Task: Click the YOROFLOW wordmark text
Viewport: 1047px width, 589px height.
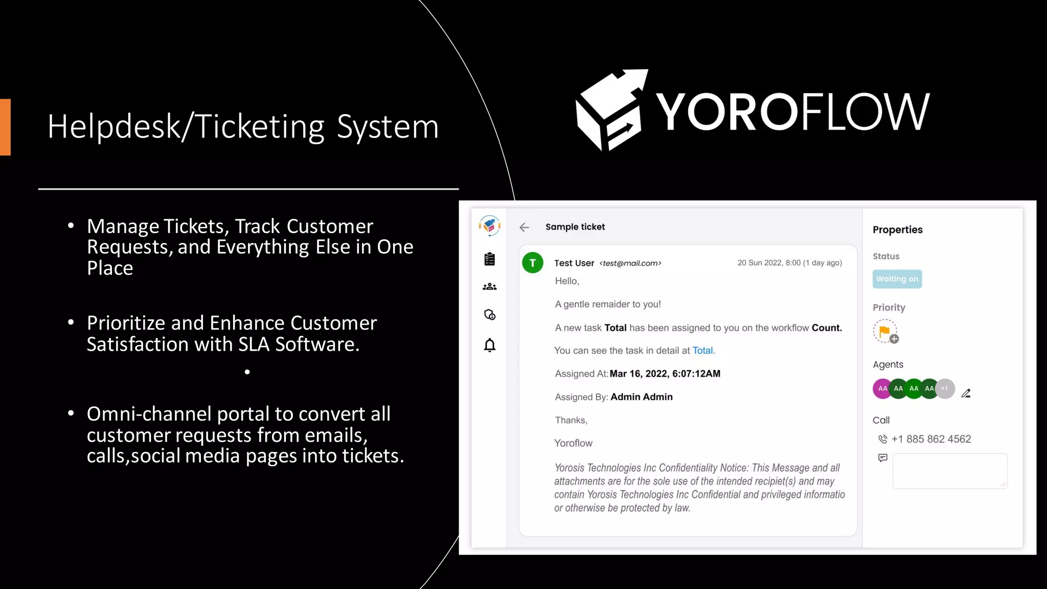Action: point(792,111)
